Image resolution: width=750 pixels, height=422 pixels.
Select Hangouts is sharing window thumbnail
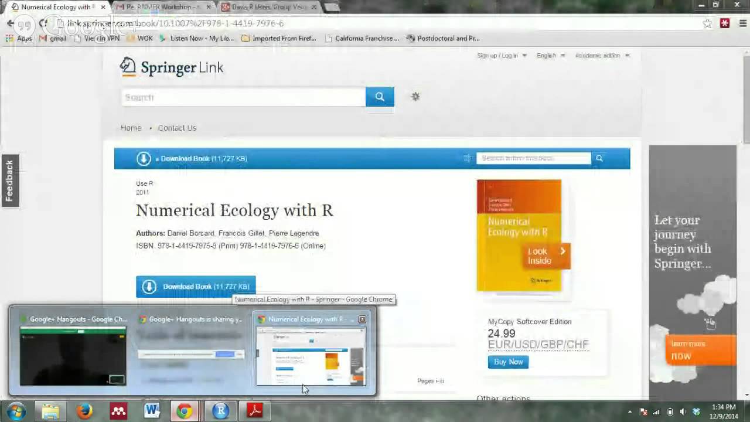(x=191, y=350)
